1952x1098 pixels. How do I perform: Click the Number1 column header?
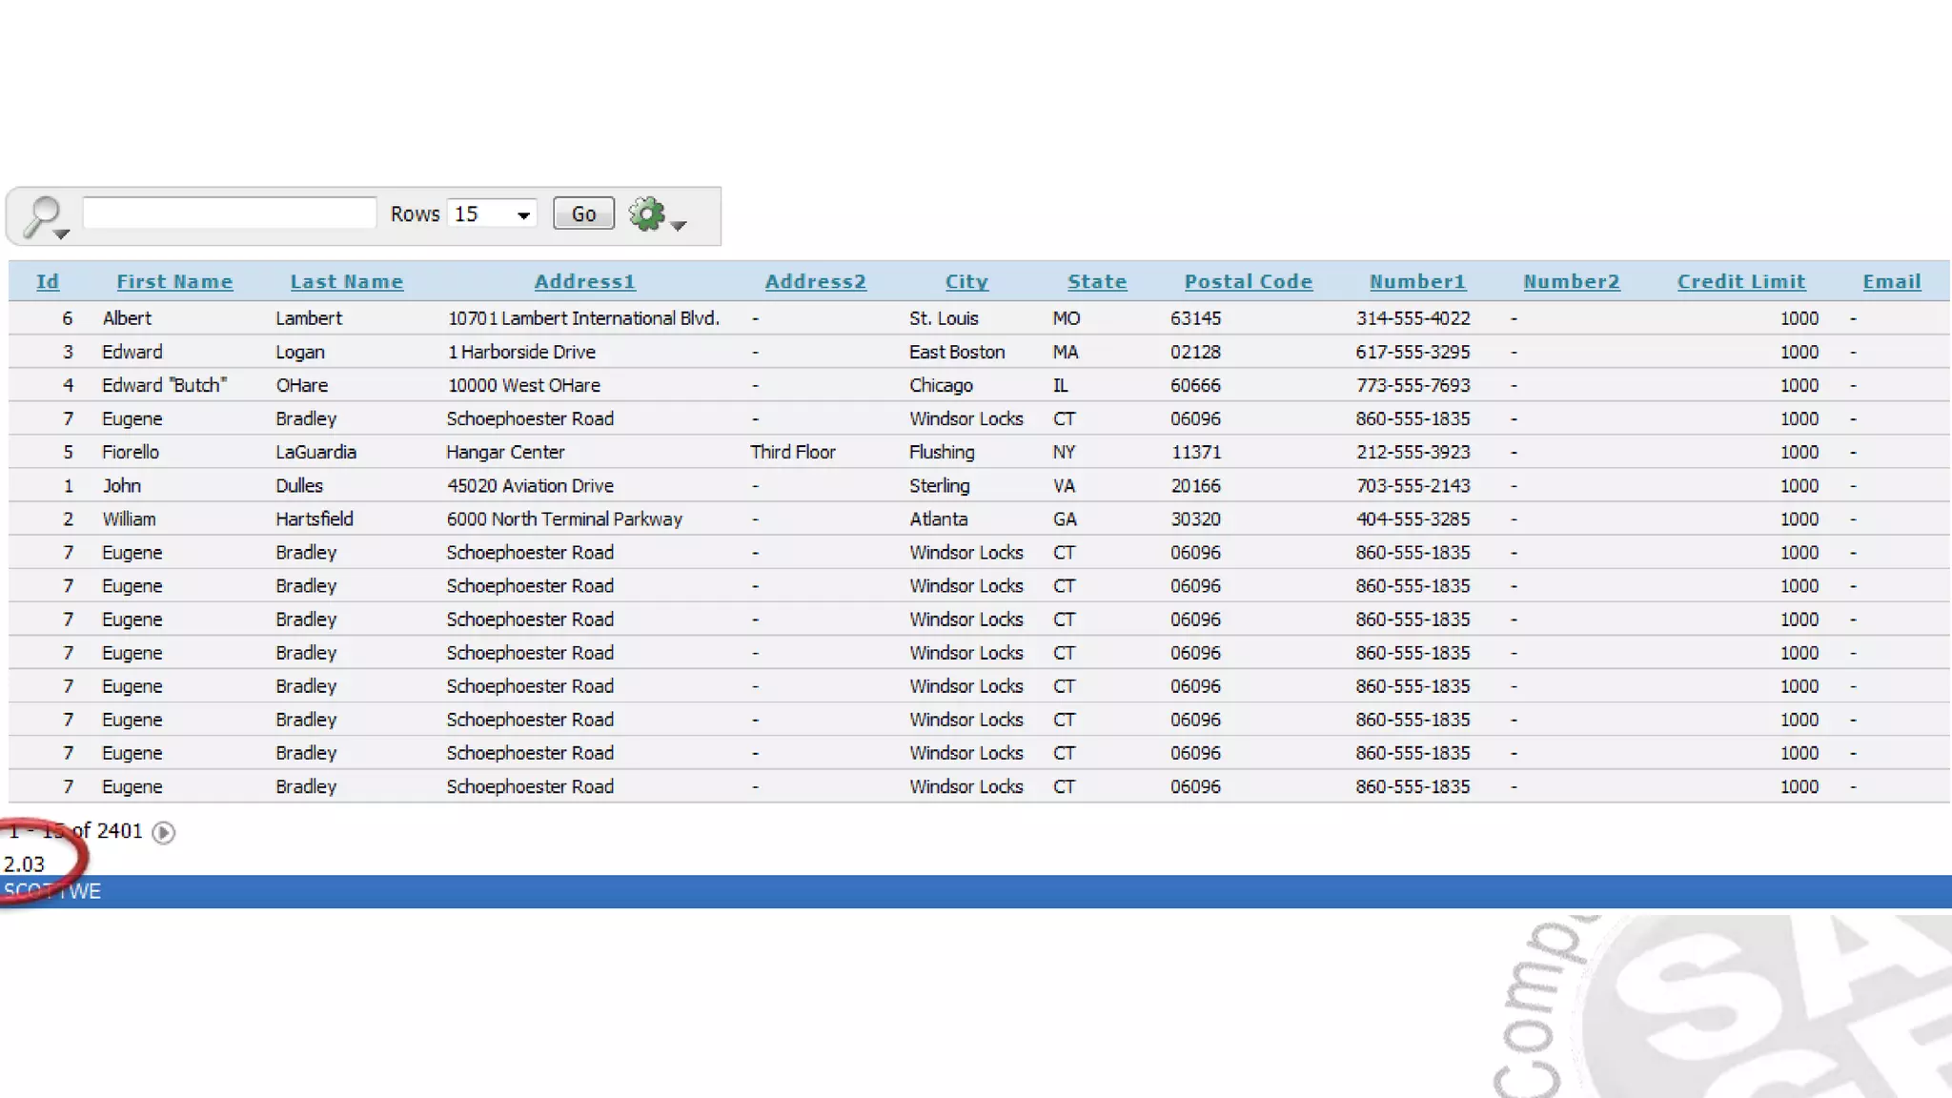pyautogui.click(x=1417, y=281)
